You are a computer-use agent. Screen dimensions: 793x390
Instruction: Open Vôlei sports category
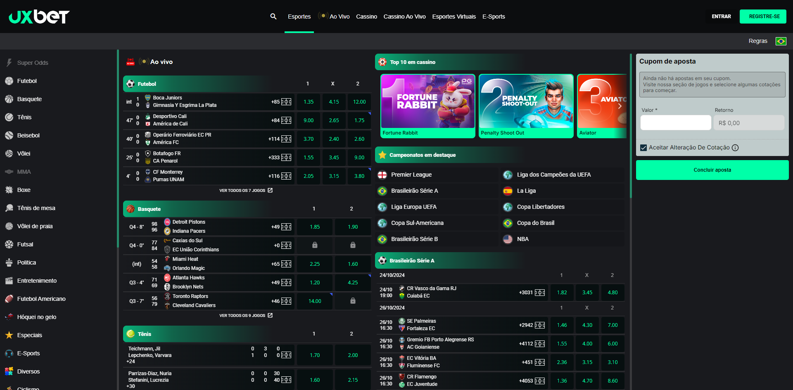coord(24,154)
